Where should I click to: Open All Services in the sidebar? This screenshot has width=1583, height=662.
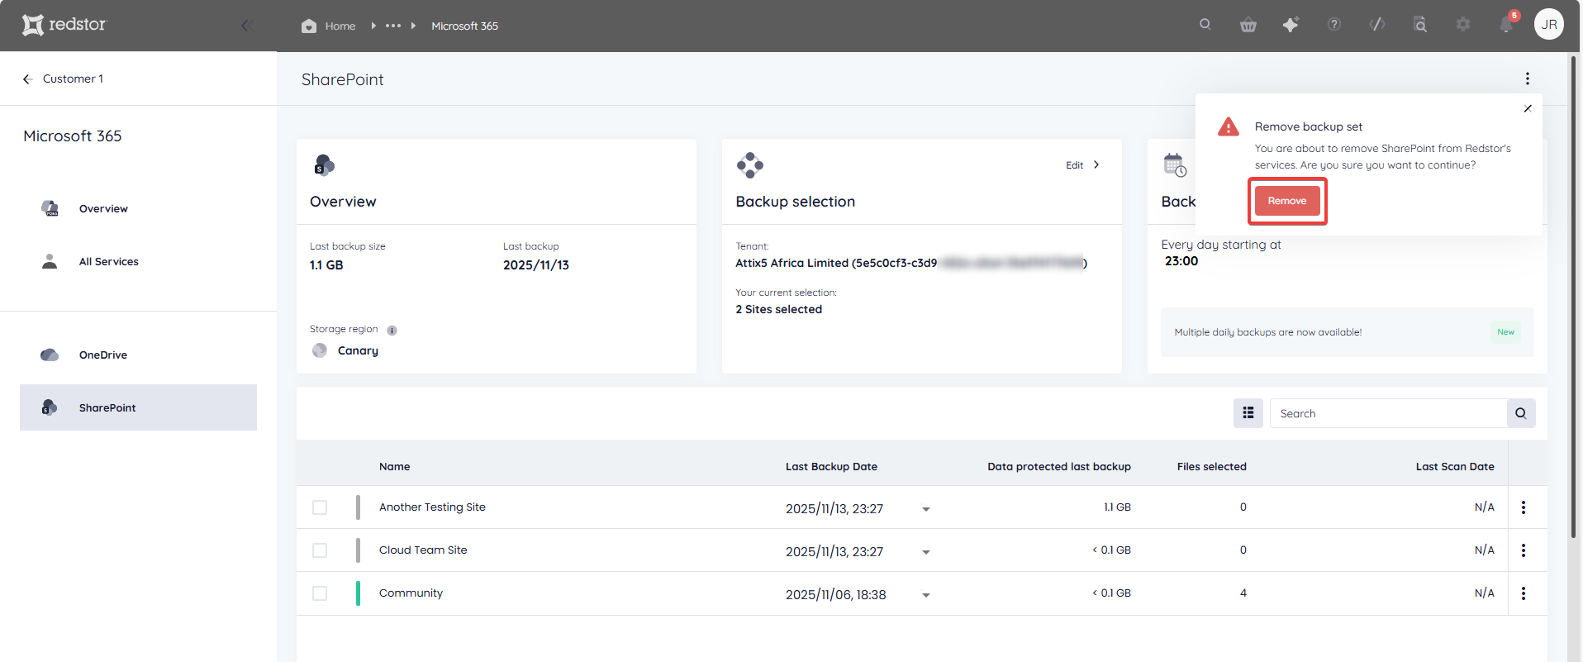pos(138,261)
